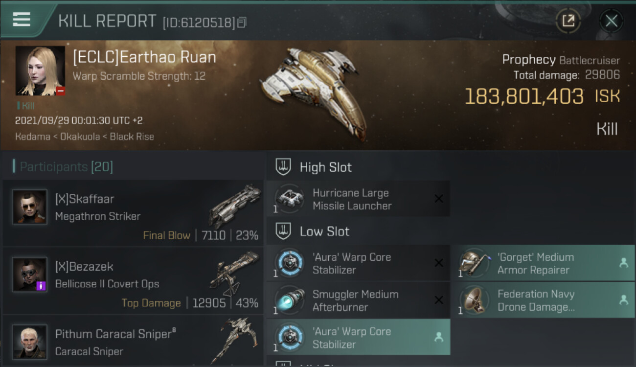Click the Kedama system location link
Screen dimensions: 636x367
pos(33,137)
